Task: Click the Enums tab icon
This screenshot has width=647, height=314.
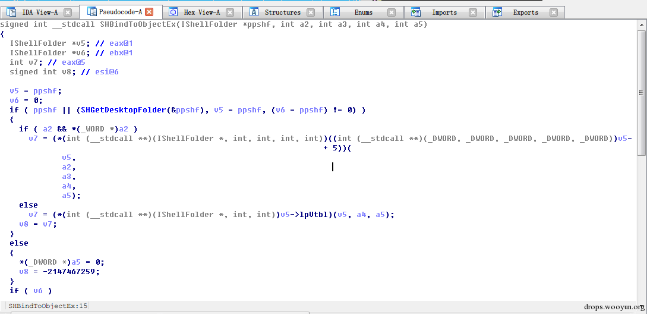Action: 335,12
